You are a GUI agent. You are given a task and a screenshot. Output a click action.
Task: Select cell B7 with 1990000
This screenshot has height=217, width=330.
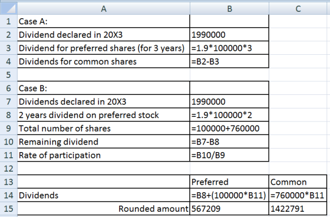pos(229,101)
